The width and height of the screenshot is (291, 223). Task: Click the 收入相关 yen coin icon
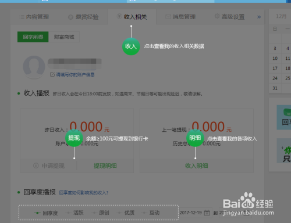[119, 16]
